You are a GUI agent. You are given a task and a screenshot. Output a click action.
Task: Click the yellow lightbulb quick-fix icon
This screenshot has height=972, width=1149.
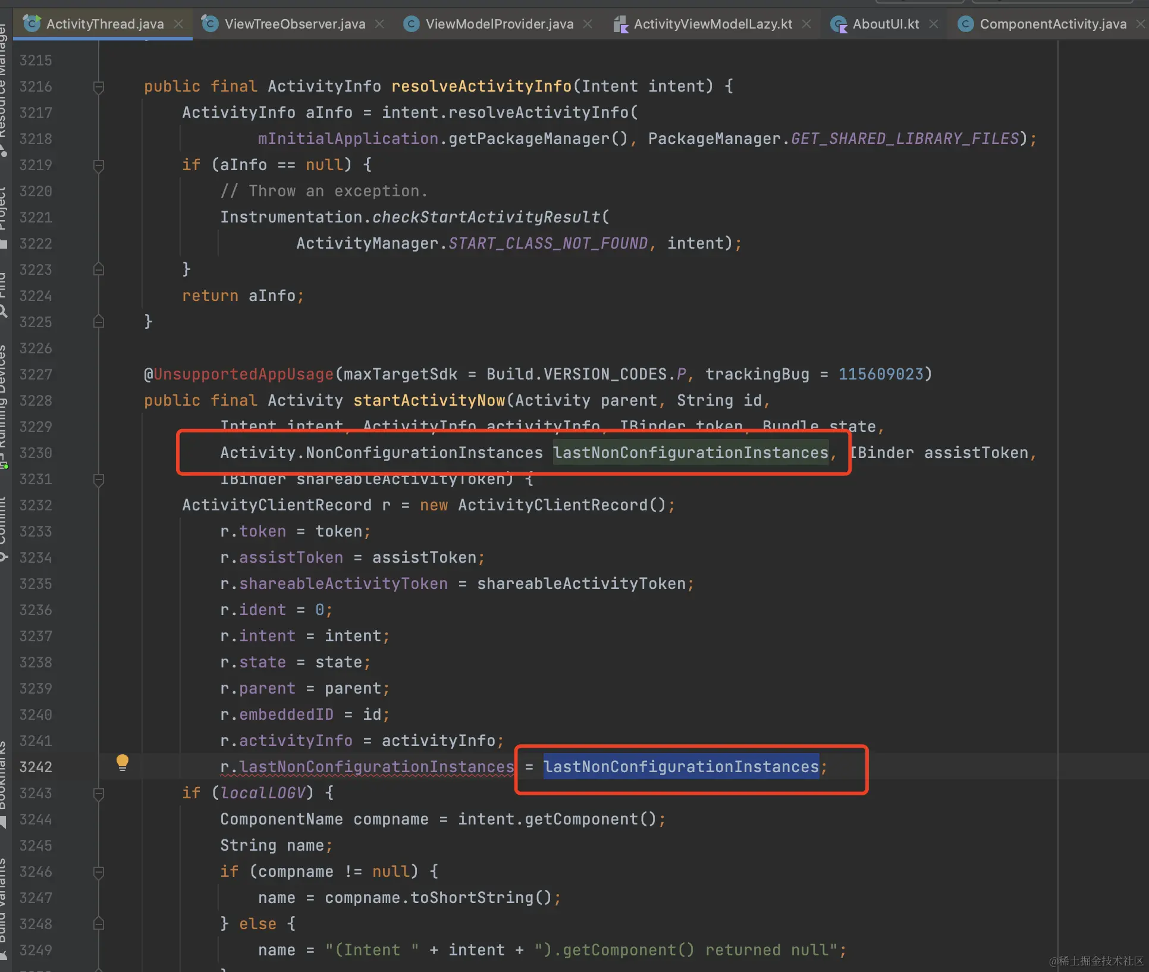tap(122, 761)
